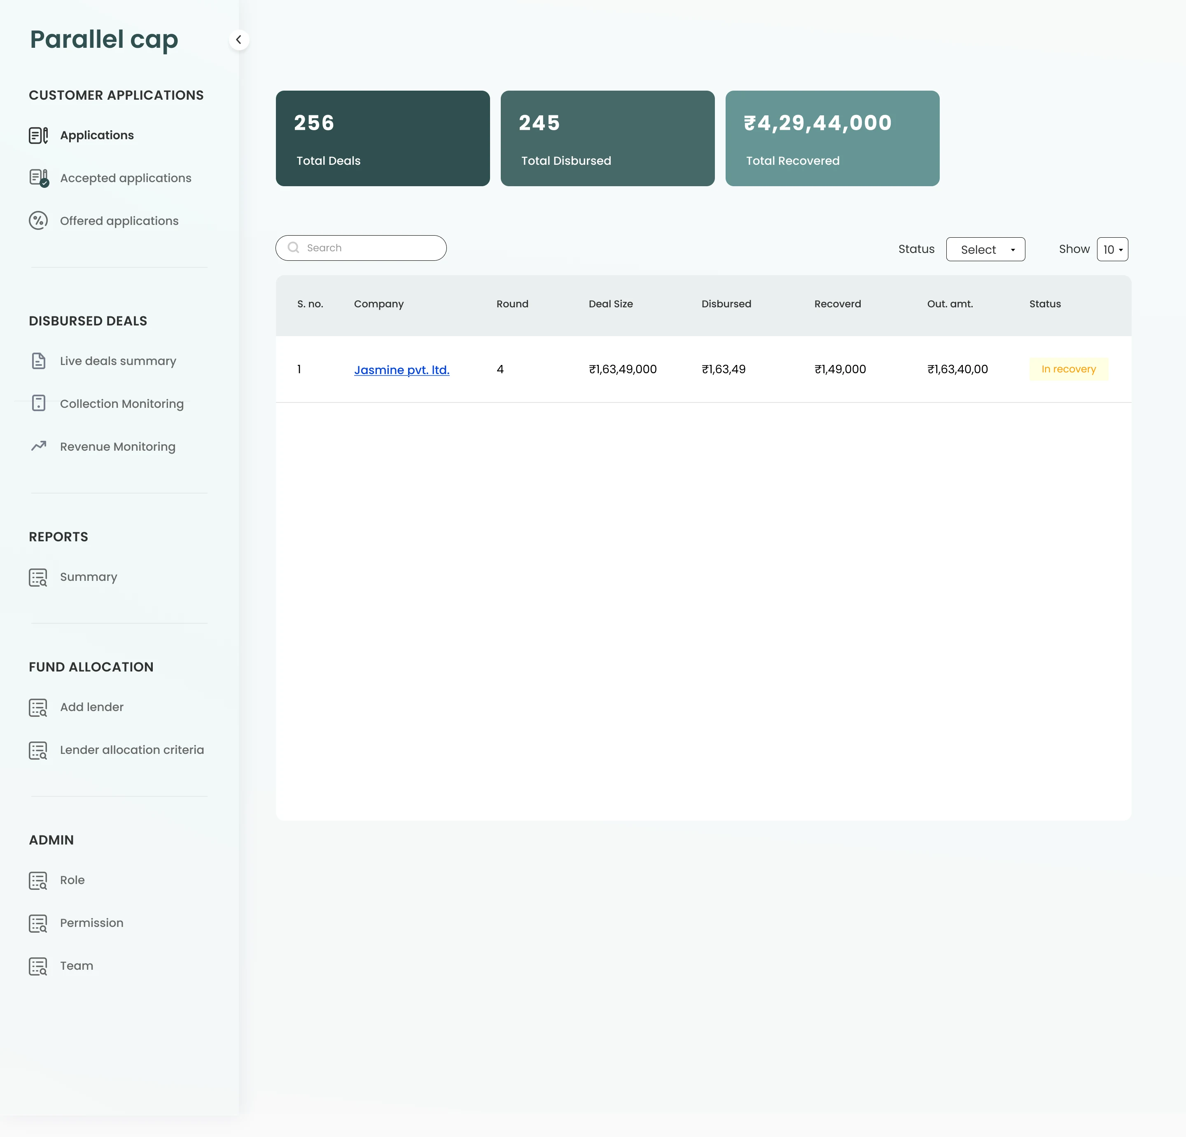Click the Revenue Monitoring trend arrow icon
This screenshot has width=1186, height=1137.
[39, 446]
